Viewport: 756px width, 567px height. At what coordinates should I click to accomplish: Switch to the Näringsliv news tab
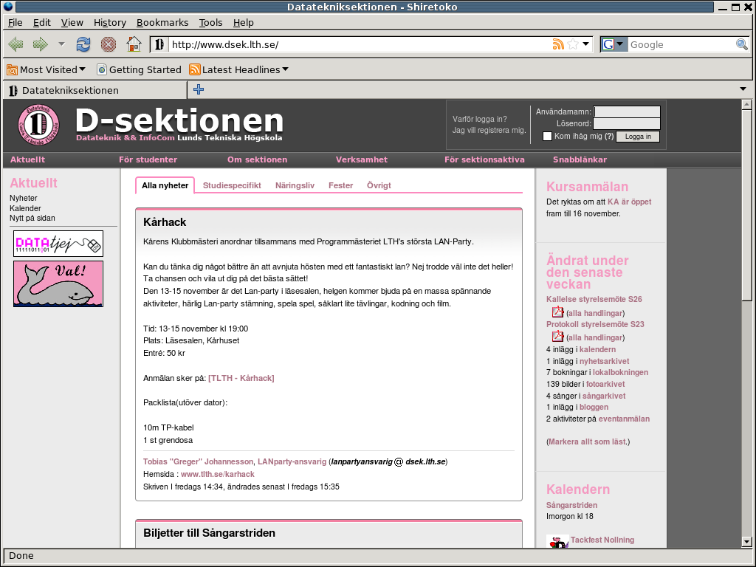pos(295,185)
